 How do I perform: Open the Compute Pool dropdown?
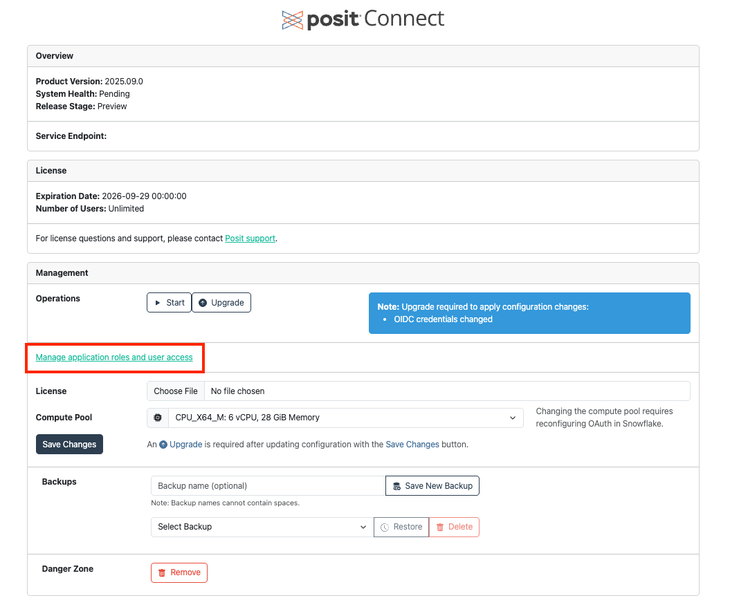(345, 418)
